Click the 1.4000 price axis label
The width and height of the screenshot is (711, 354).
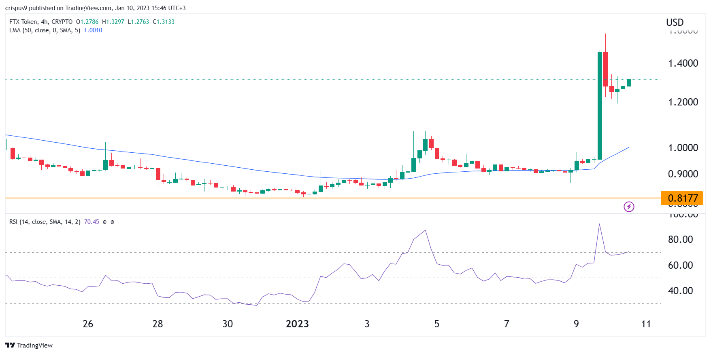(683, 63)
